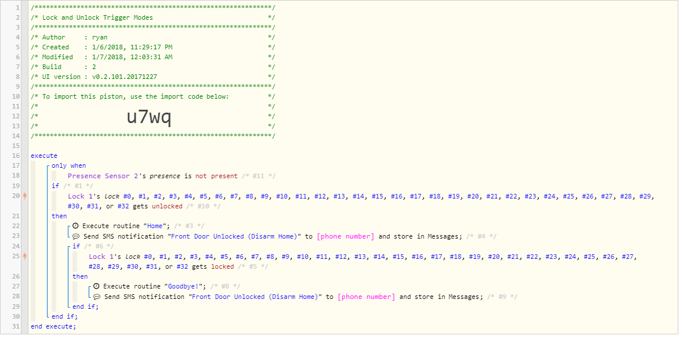The image size is (683, 339).
Task: Click the "only when" statement
Action: click(69, 166)
